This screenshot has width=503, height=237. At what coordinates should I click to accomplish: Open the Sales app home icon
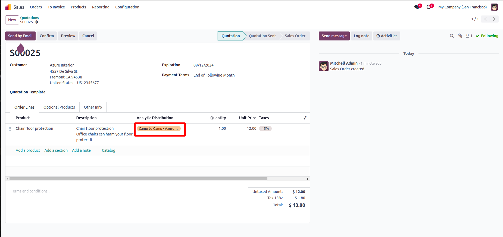[x=8, y=7]
